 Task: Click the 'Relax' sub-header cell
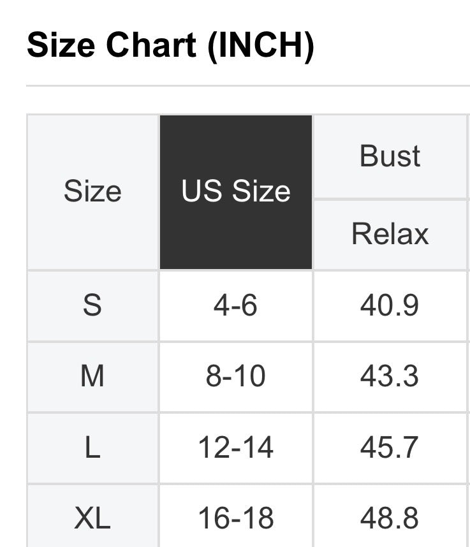coord(390,234)
